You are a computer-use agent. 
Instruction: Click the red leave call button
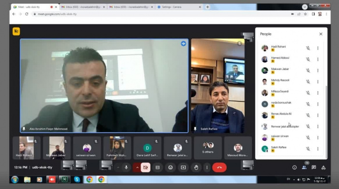click(x=219, y=167)
